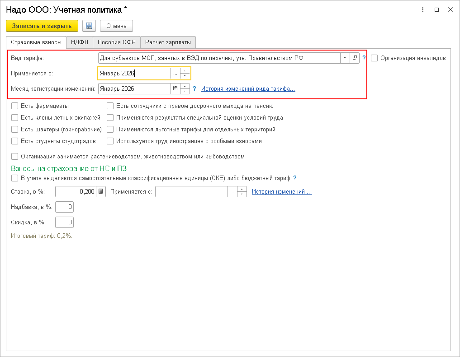
Task: Open calendar for Месяц регистрации изменений
Action: (x=175, y=89)
